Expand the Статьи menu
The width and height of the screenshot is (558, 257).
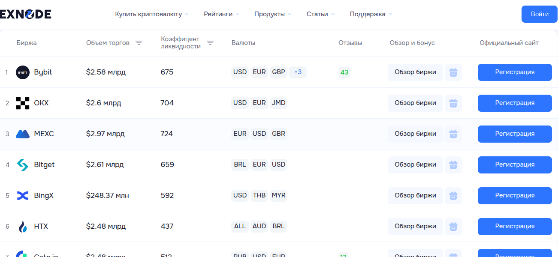point(320,14)
